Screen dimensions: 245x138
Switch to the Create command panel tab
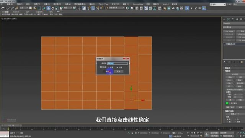(x=224, y=19)
